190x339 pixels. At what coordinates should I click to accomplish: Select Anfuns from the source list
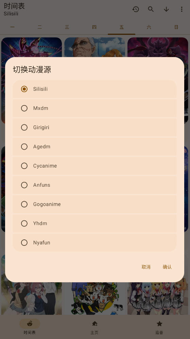[95, 185]
